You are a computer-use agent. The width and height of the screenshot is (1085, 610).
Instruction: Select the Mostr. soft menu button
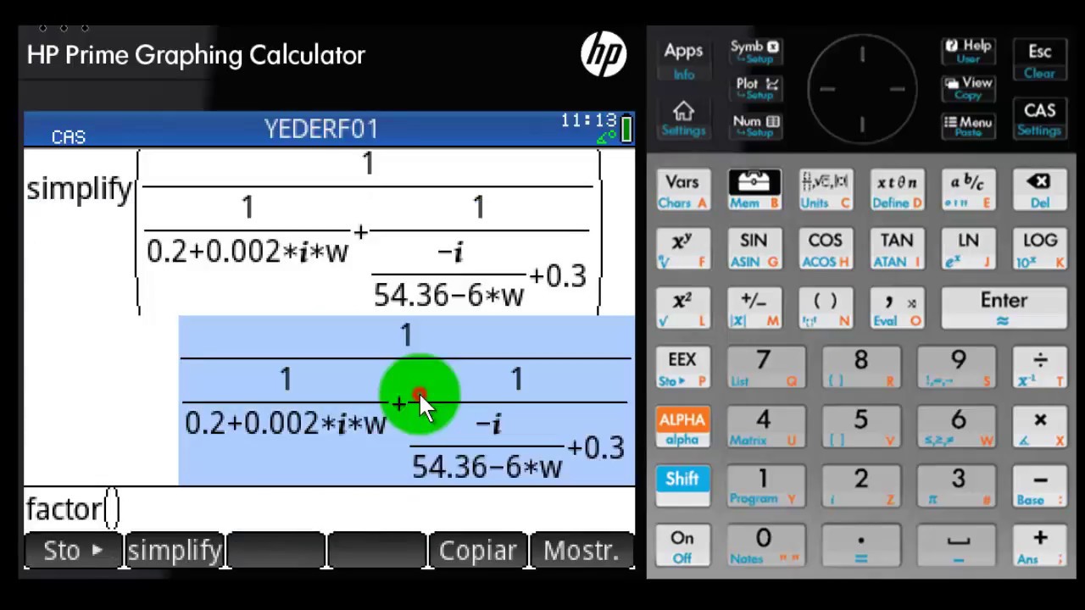(581, 551)
